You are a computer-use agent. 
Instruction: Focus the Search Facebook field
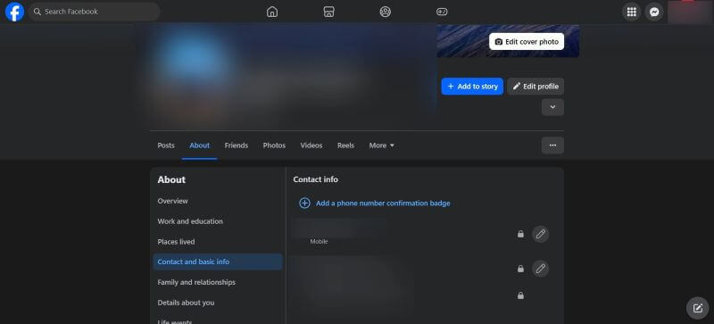pyautogui.click(x=95, y=12)
